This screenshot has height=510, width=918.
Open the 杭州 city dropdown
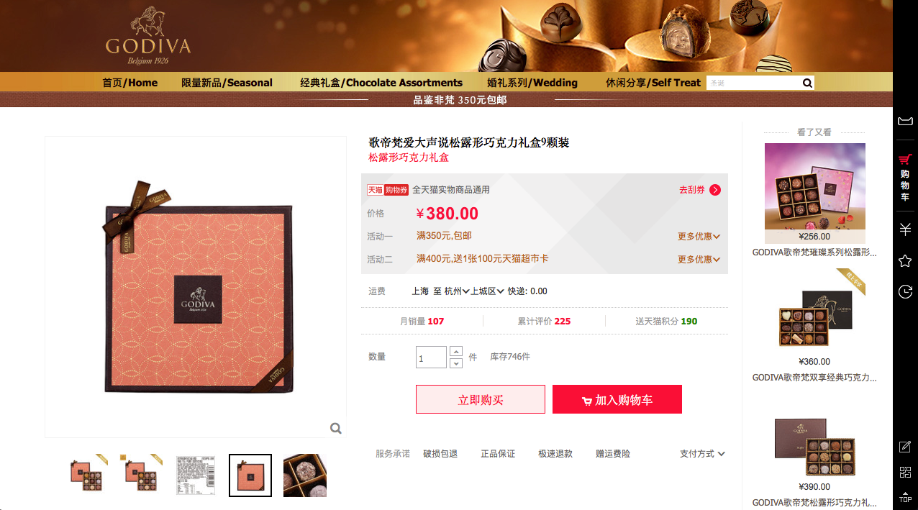coord(457,291)
